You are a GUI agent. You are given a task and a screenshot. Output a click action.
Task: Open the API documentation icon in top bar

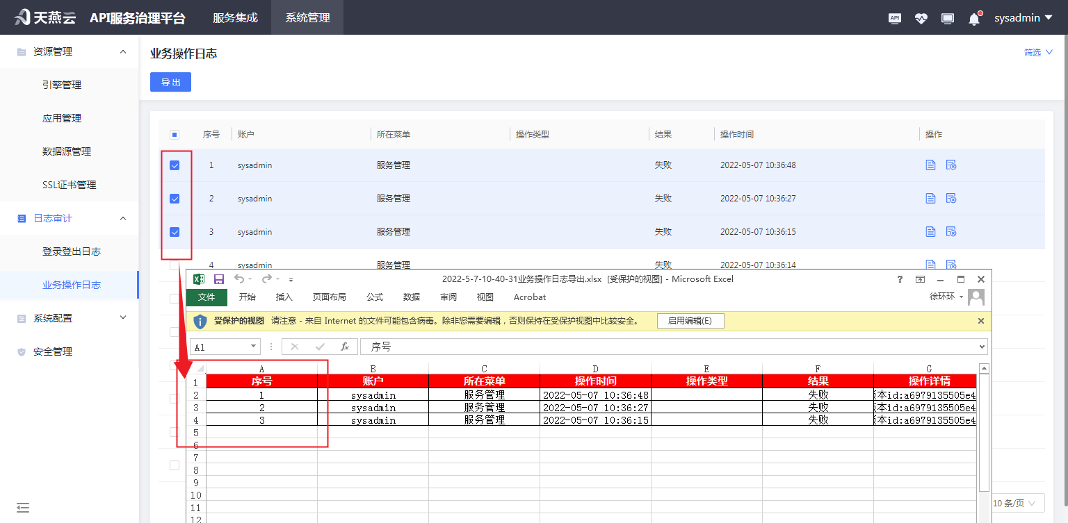[895, 18]
